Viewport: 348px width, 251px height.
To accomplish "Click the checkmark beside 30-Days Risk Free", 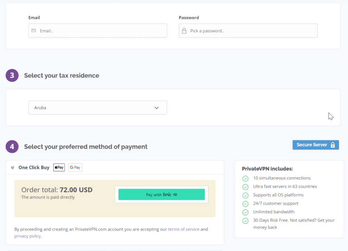I will click(246, 221).
